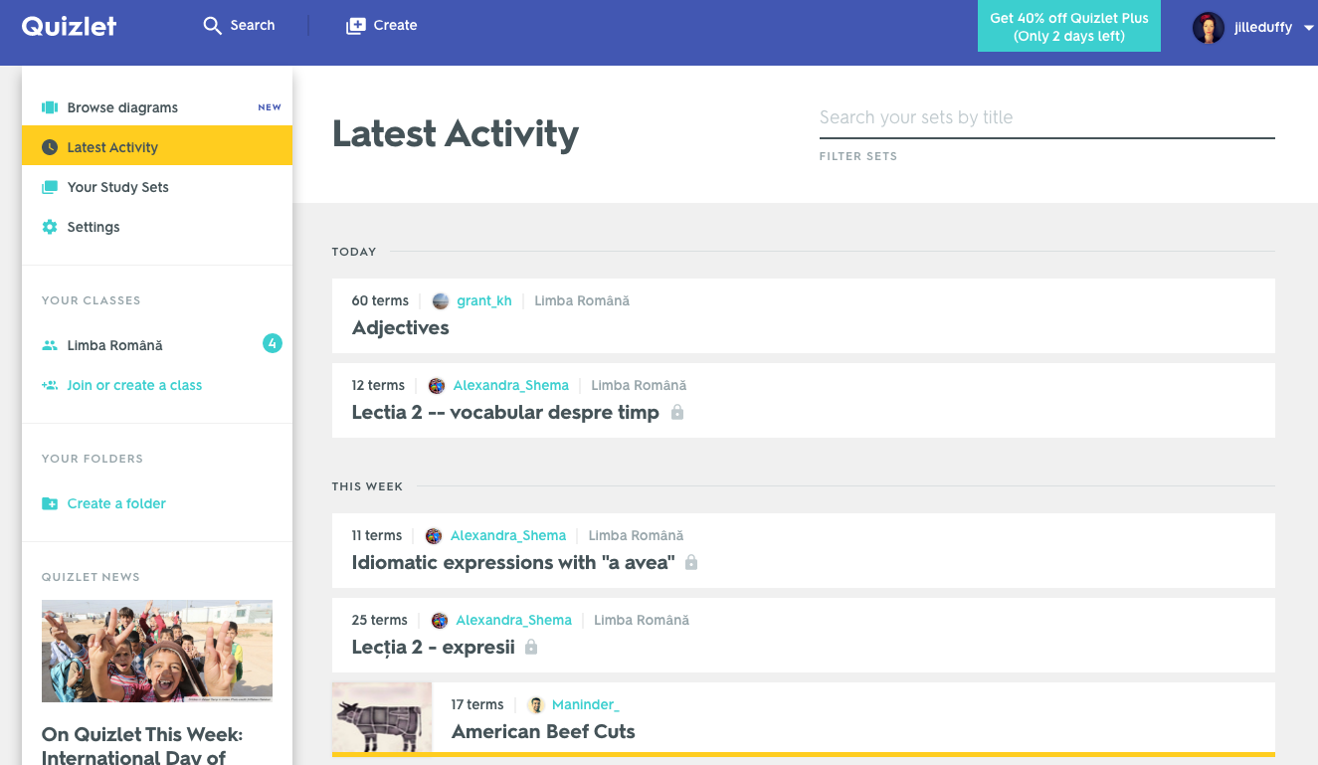Click the Limba Română class people icon
This screenshot has width=1318, height=765.
click(50, 345)
